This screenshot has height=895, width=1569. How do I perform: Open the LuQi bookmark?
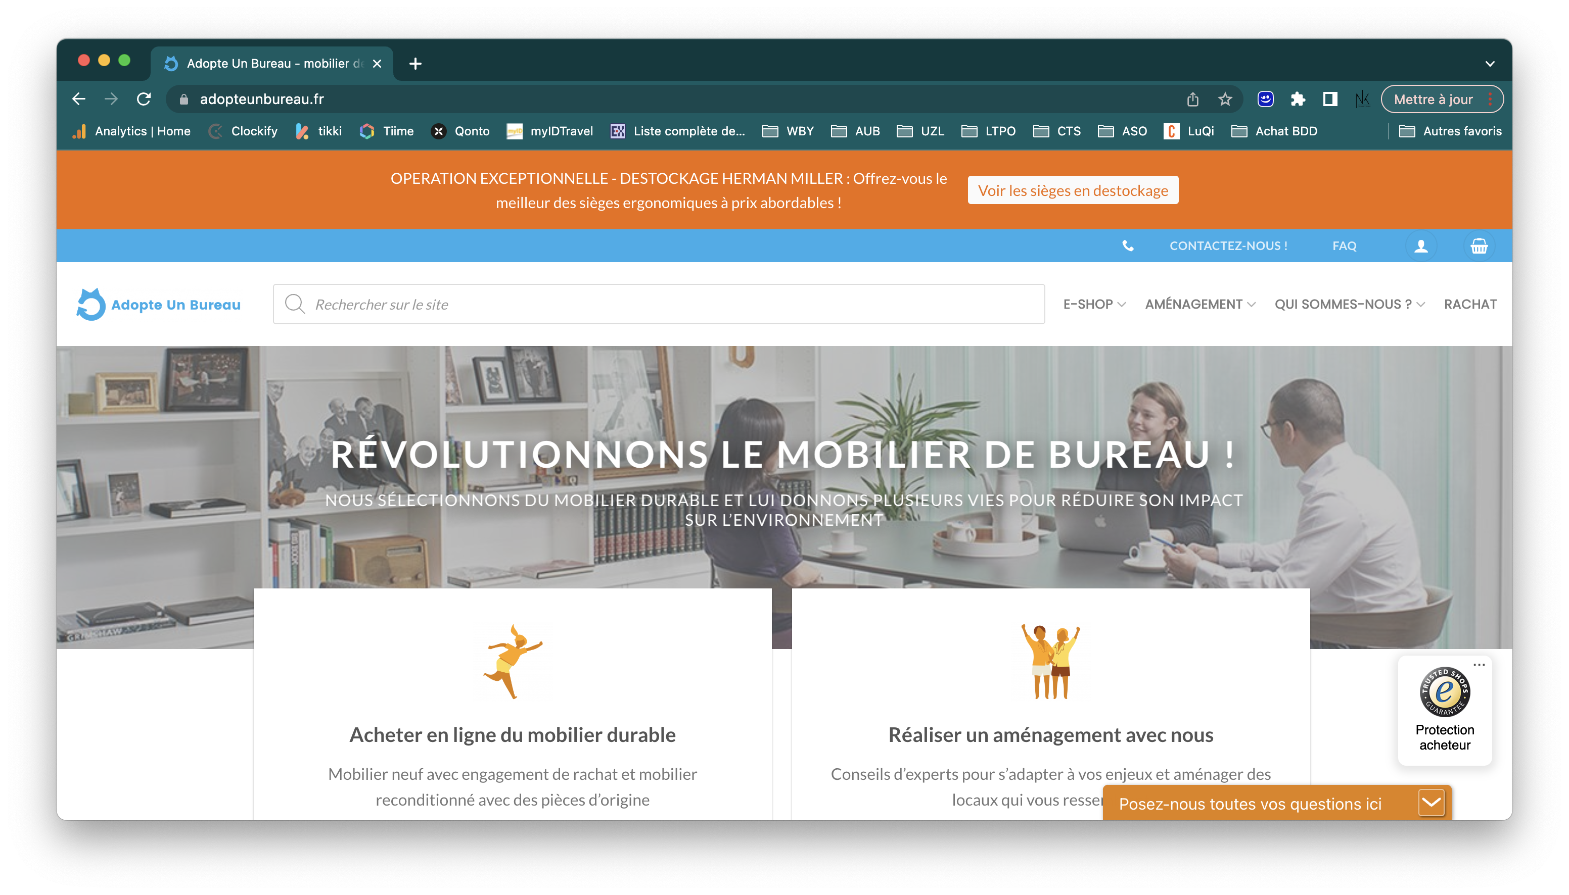coord(1189,131)
